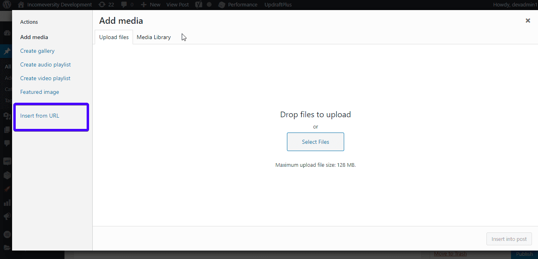
Task: Close the Add media dialog
Action: pyautogui.click(x=528, y=21)
